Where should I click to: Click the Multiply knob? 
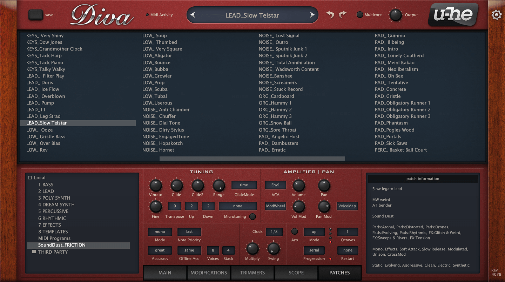point(252,249)
